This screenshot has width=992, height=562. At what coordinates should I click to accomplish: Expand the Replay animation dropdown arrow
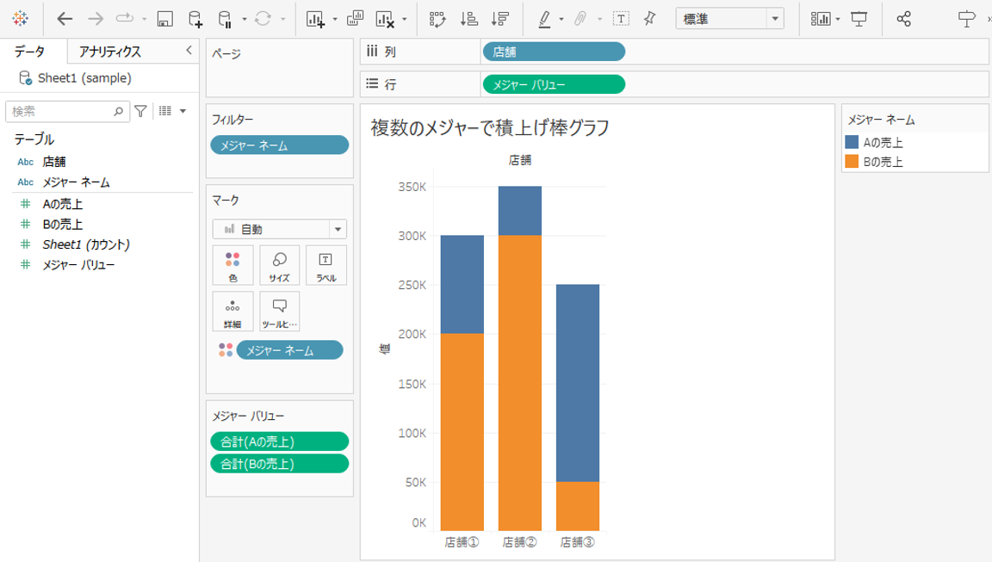pyautogui.click(x=145, y=20)
